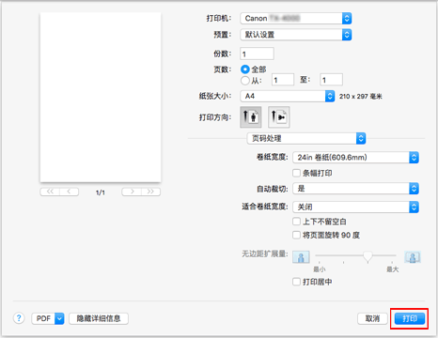The image size is (438, 338).
Task: Open the 打印机 Canon dropdown
Action: (x=296, y=19)
